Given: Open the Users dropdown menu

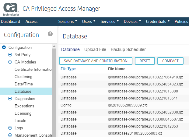Looking at the screenshot, I should (89, 21).
